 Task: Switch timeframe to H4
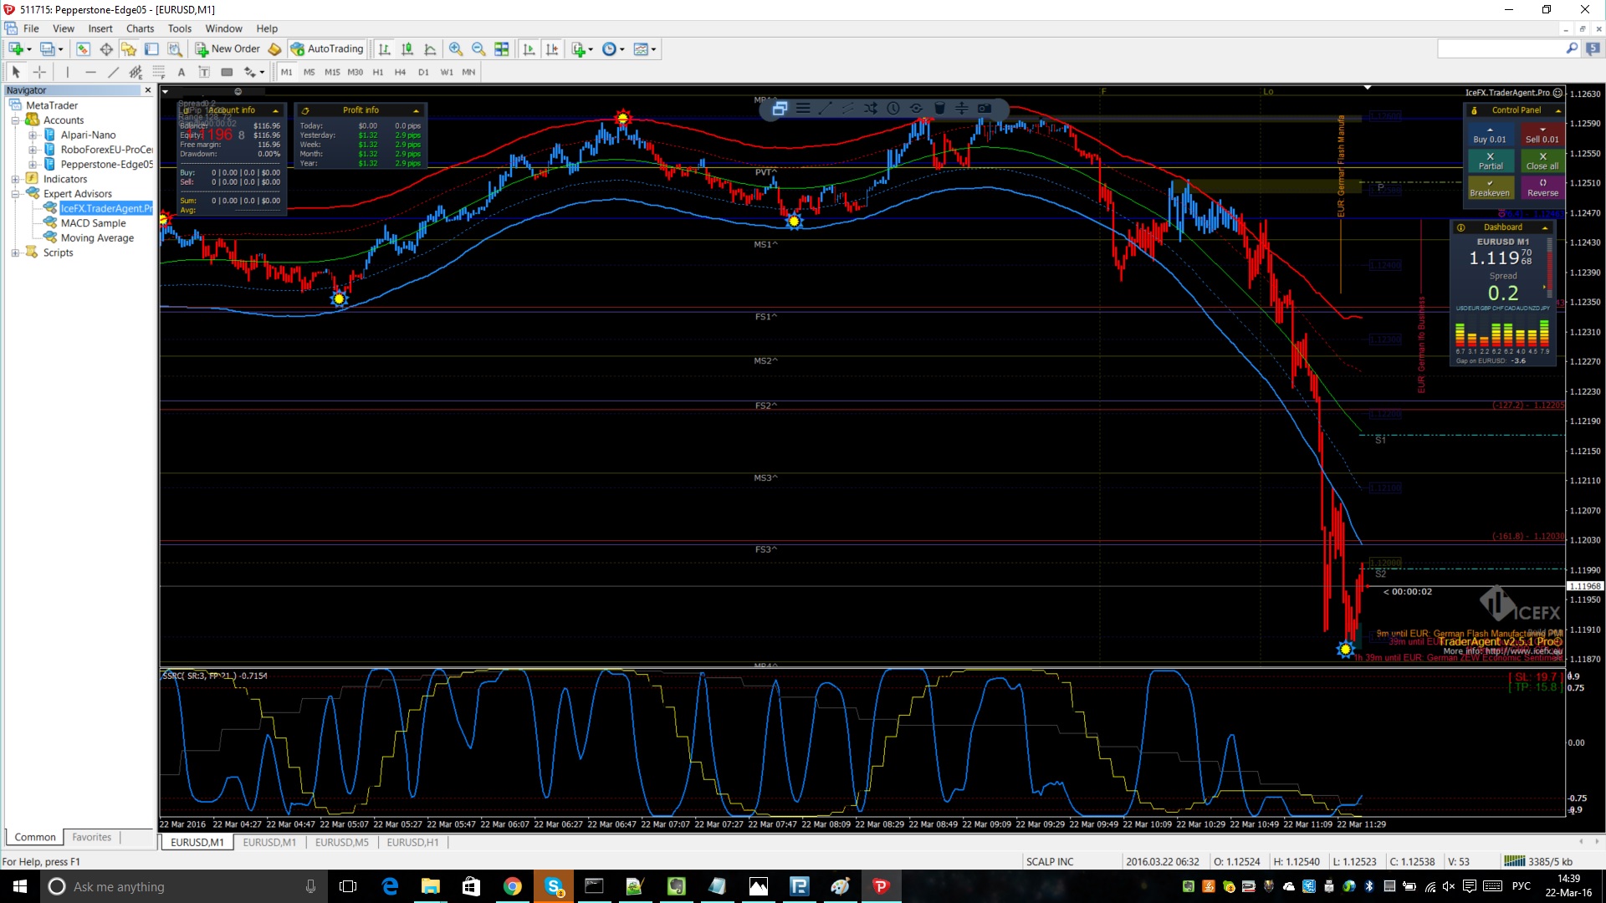401,72
